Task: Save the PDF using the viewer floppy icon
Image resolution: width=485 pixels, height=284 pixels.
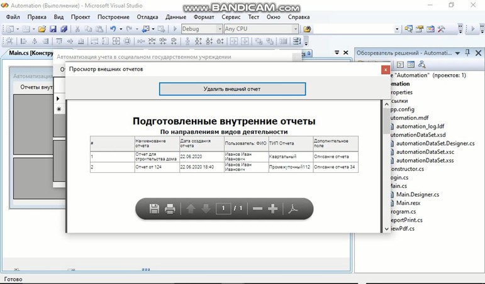Action: [154, 209]
